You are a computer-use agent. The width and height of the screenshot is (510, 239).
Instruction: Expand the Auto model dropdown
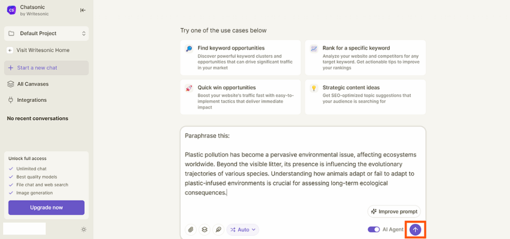pyautogui.click(x=243, y=230)
